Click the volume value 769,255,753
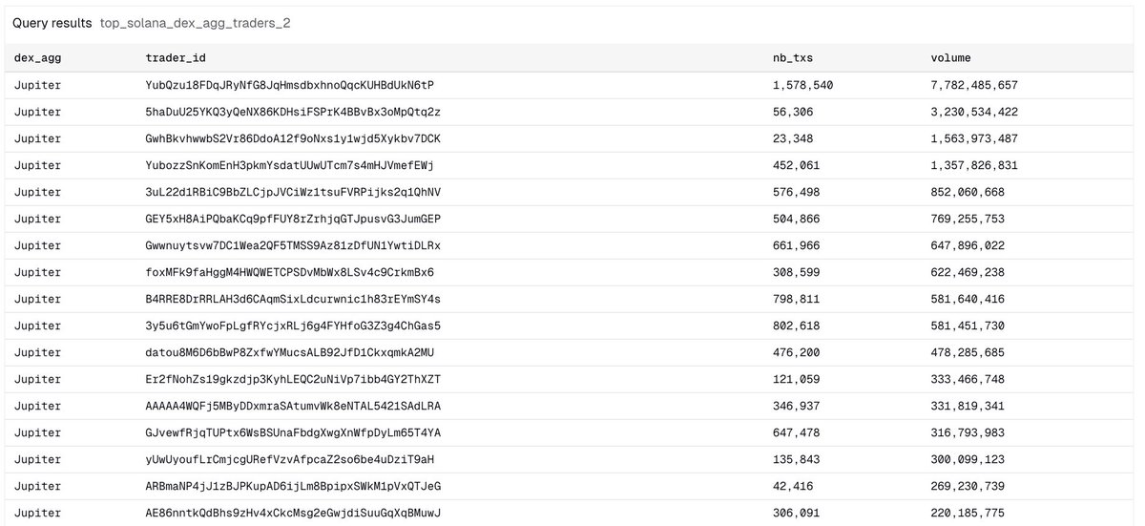Image resolution: width=1145 pixels, height=526 pixels. 968,219
